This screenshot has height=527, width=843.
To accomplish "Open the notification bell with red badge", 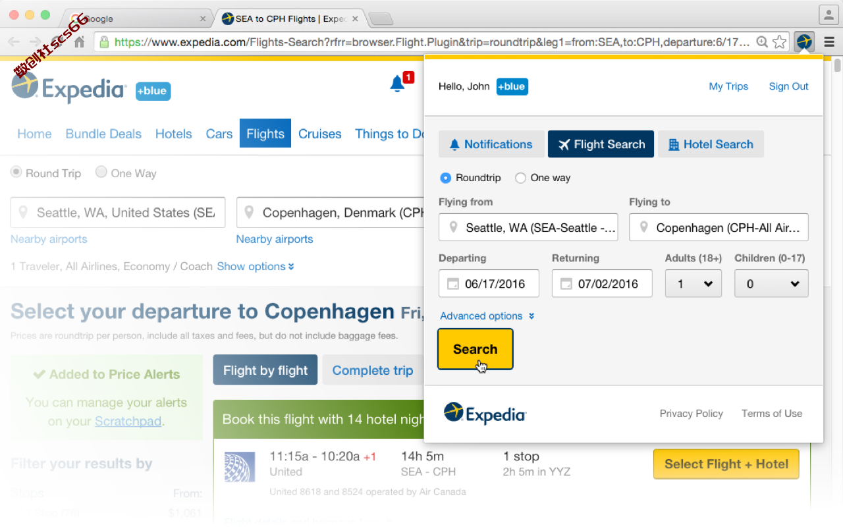I will click(401, 82).
